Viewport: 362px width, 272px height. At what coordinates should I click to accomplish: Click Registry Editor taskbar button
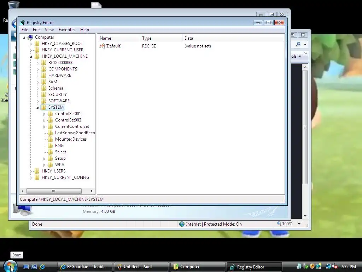pos(255,267)
